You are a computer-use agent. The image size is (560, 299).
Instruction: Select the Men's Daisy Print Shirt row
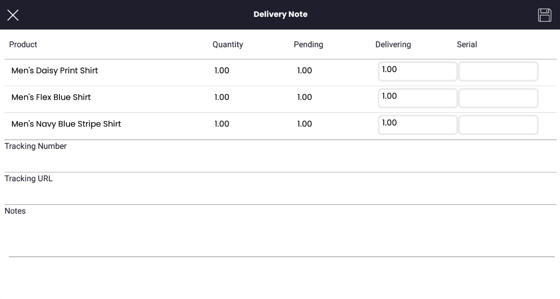[55, 70]
